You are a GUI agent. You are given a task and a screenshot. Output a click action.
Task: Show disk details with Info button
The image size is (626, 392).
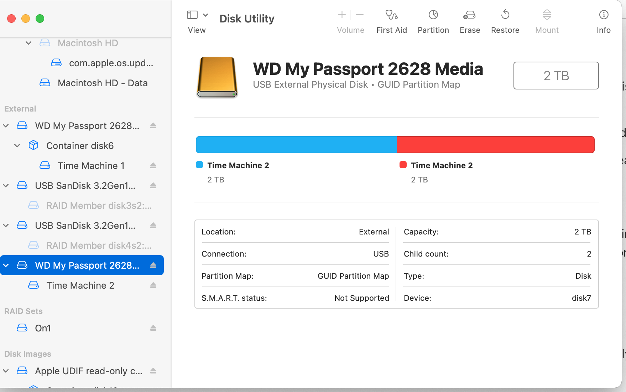(604, 22)
